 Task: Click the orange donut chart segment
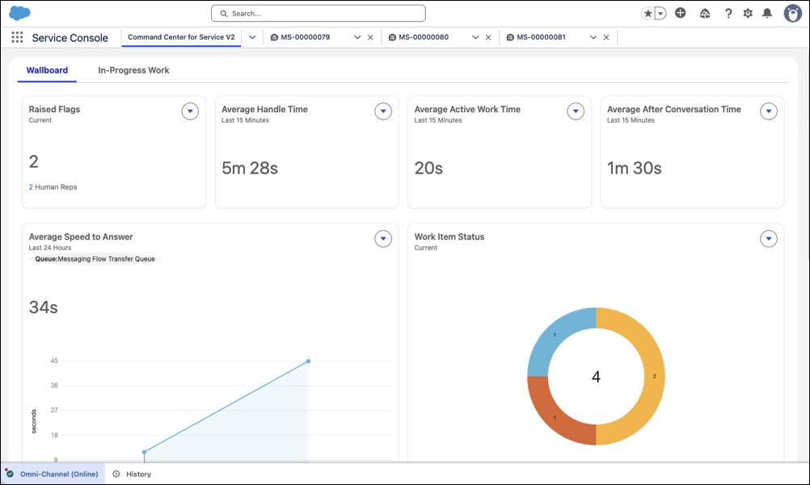555,417
